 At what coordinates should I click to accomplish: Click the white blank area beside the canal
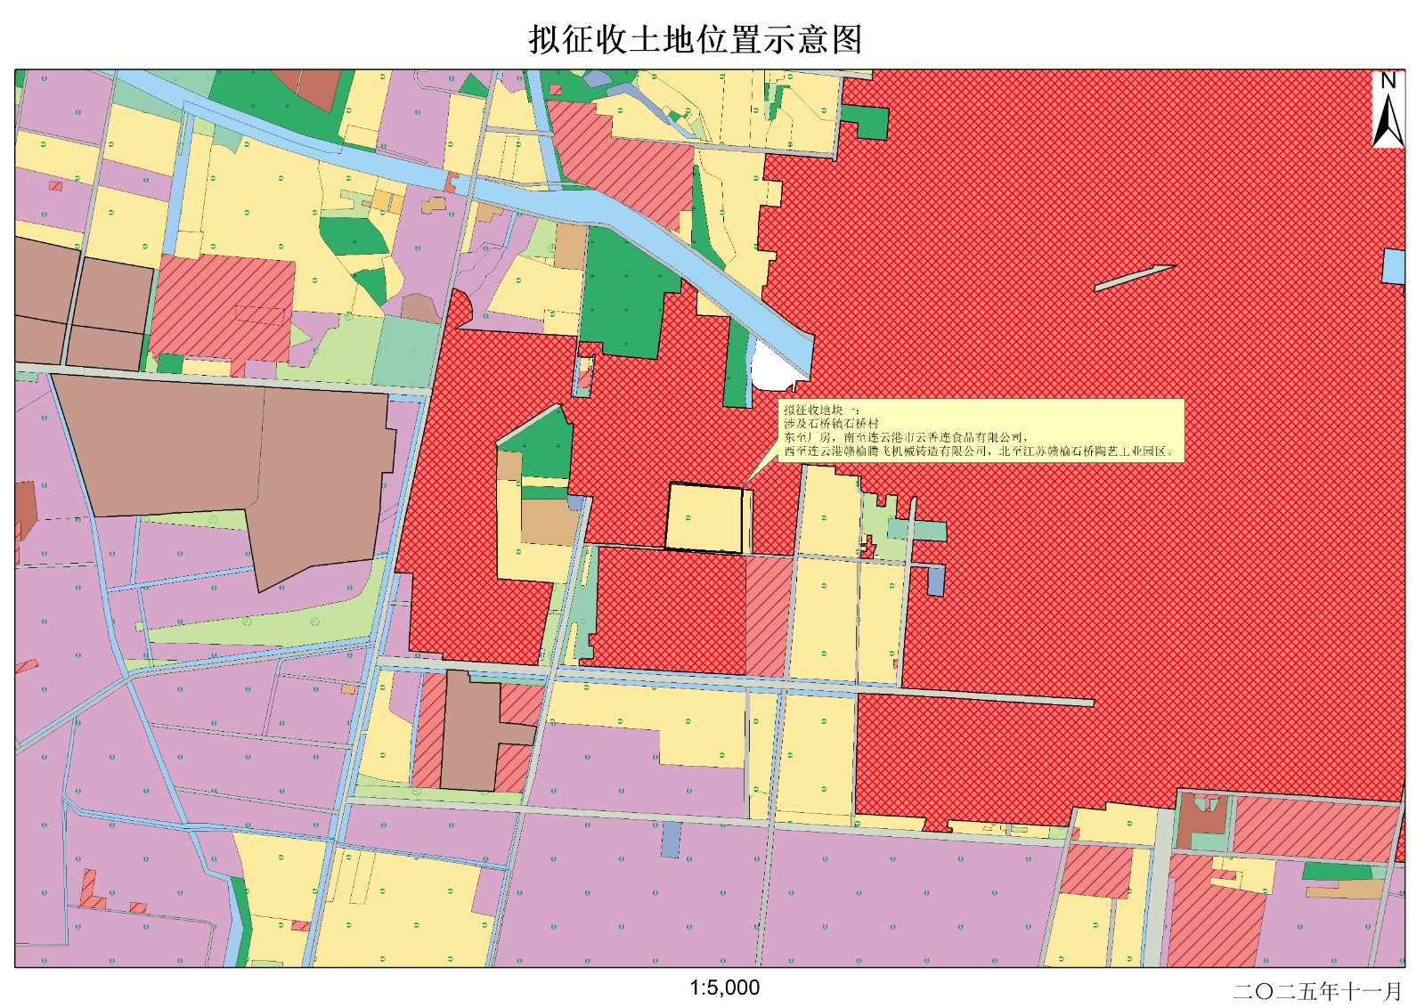pos(771,367)
